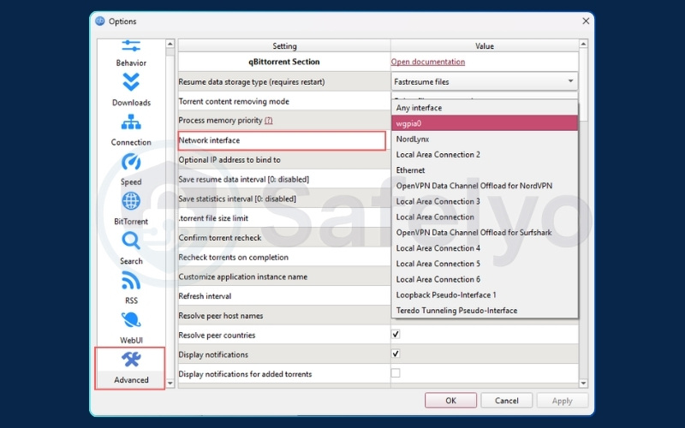
Task: Enable Display notifications for added torrents
Action: (x=396, y=373)
